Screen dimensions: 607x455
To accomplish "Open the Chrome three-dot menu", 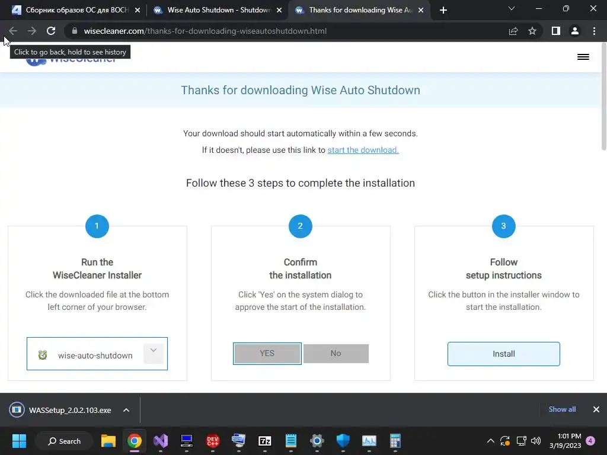I will [594, 31].
